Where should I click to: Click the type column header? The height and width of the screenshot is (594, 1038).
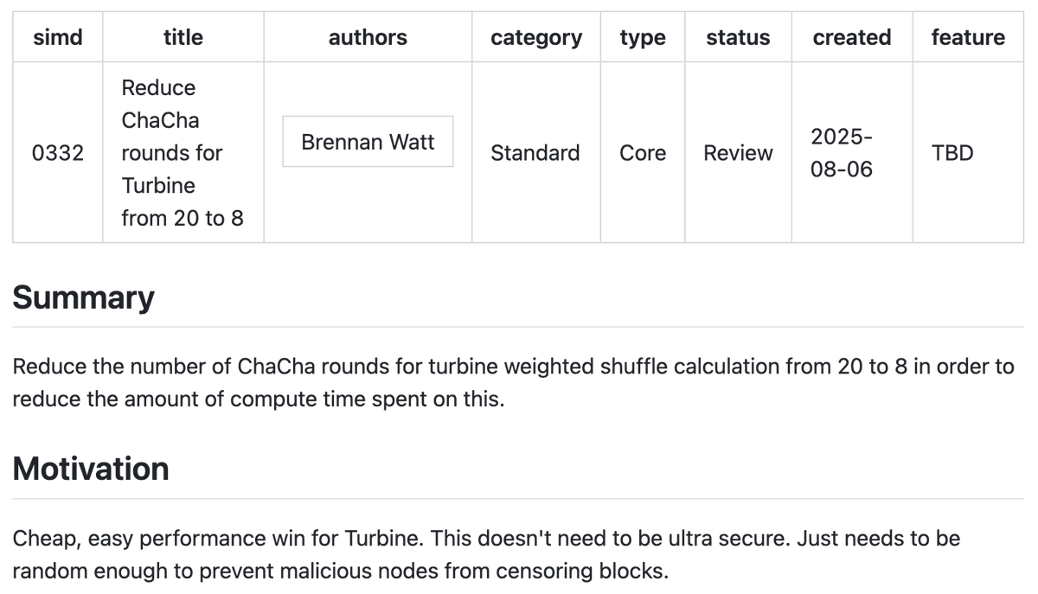(x=643, y=37)
